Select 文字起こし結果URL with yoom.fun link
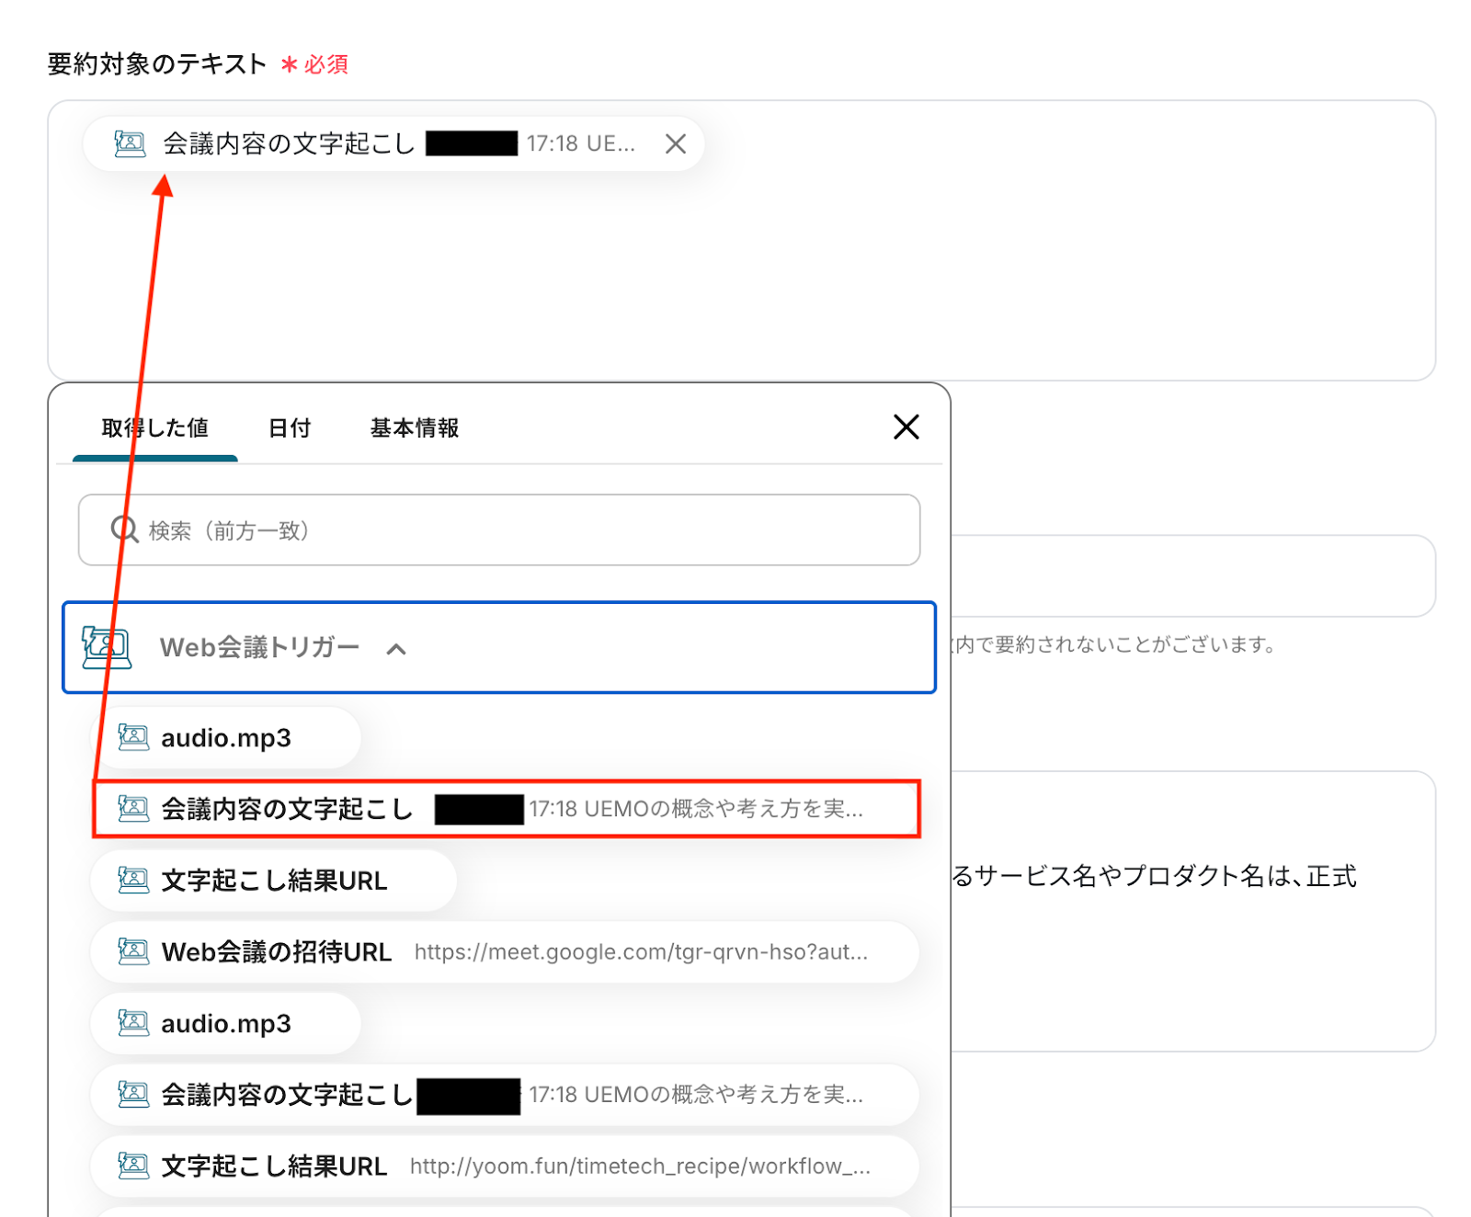Image resolution: width=1471 pixels, height=1217 pixels. [x=504, y=1166]
